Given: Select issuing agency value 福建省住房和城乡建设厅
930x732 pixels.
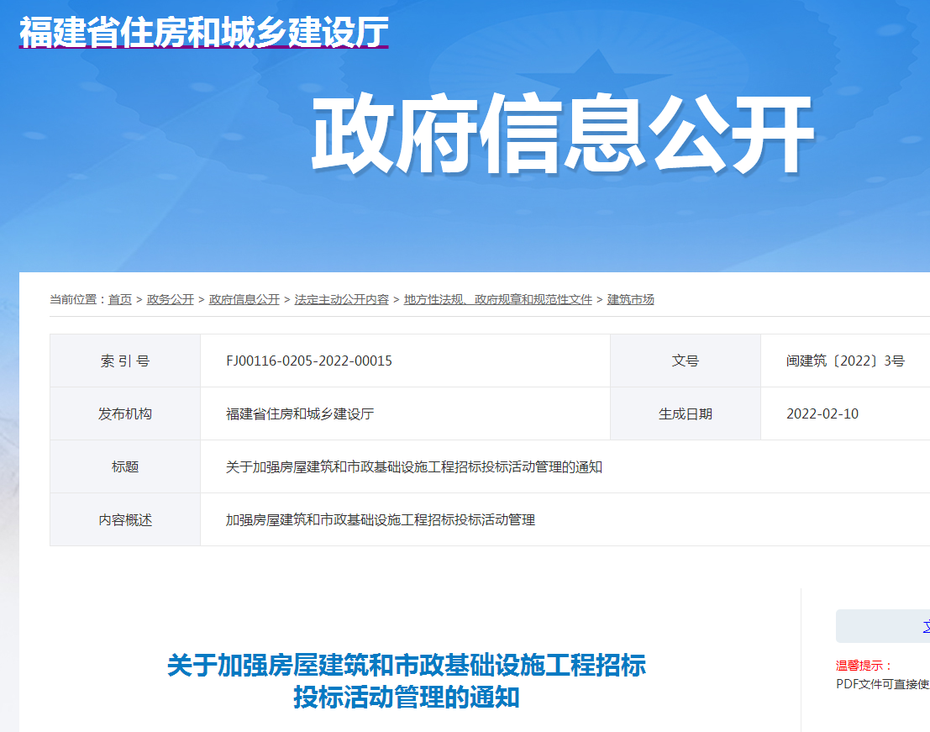Looking at the screenshot, I should coord(300,414).
